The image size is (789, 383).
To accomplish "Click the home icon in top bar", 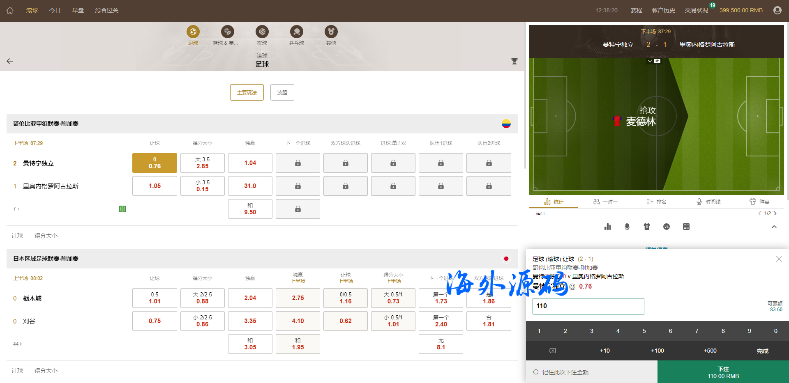I will tap(10, 10).
